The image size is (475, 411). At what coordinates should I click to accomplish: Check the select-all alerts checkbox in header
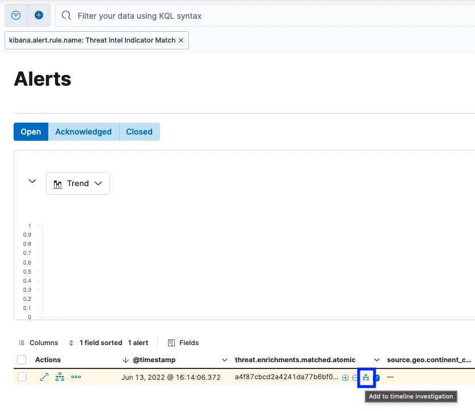coord(22,359)
